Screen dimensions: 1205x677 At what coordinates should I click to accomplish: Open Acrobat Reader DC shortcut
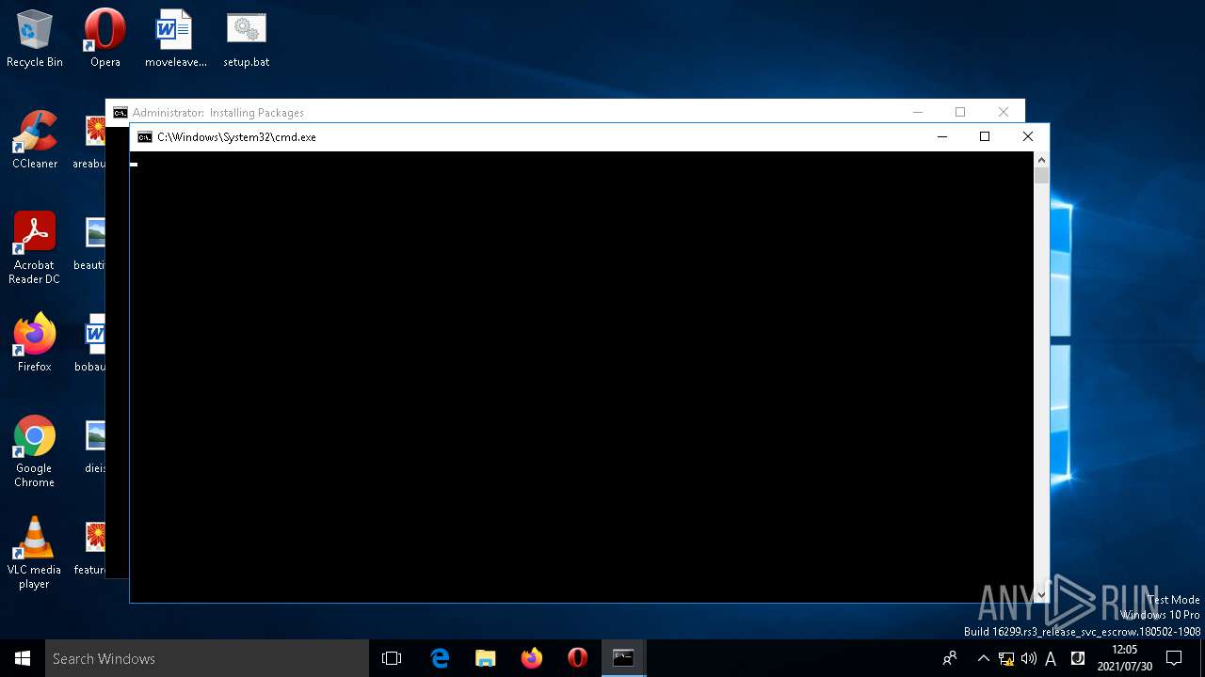(35, 248)
